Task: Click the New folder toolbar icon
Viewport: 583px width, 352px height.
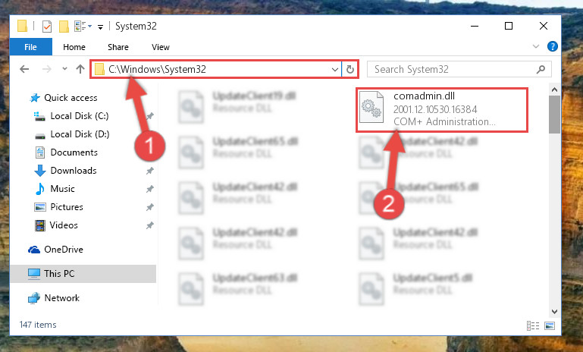Action: pyautogui.click(x=64, y=27)
